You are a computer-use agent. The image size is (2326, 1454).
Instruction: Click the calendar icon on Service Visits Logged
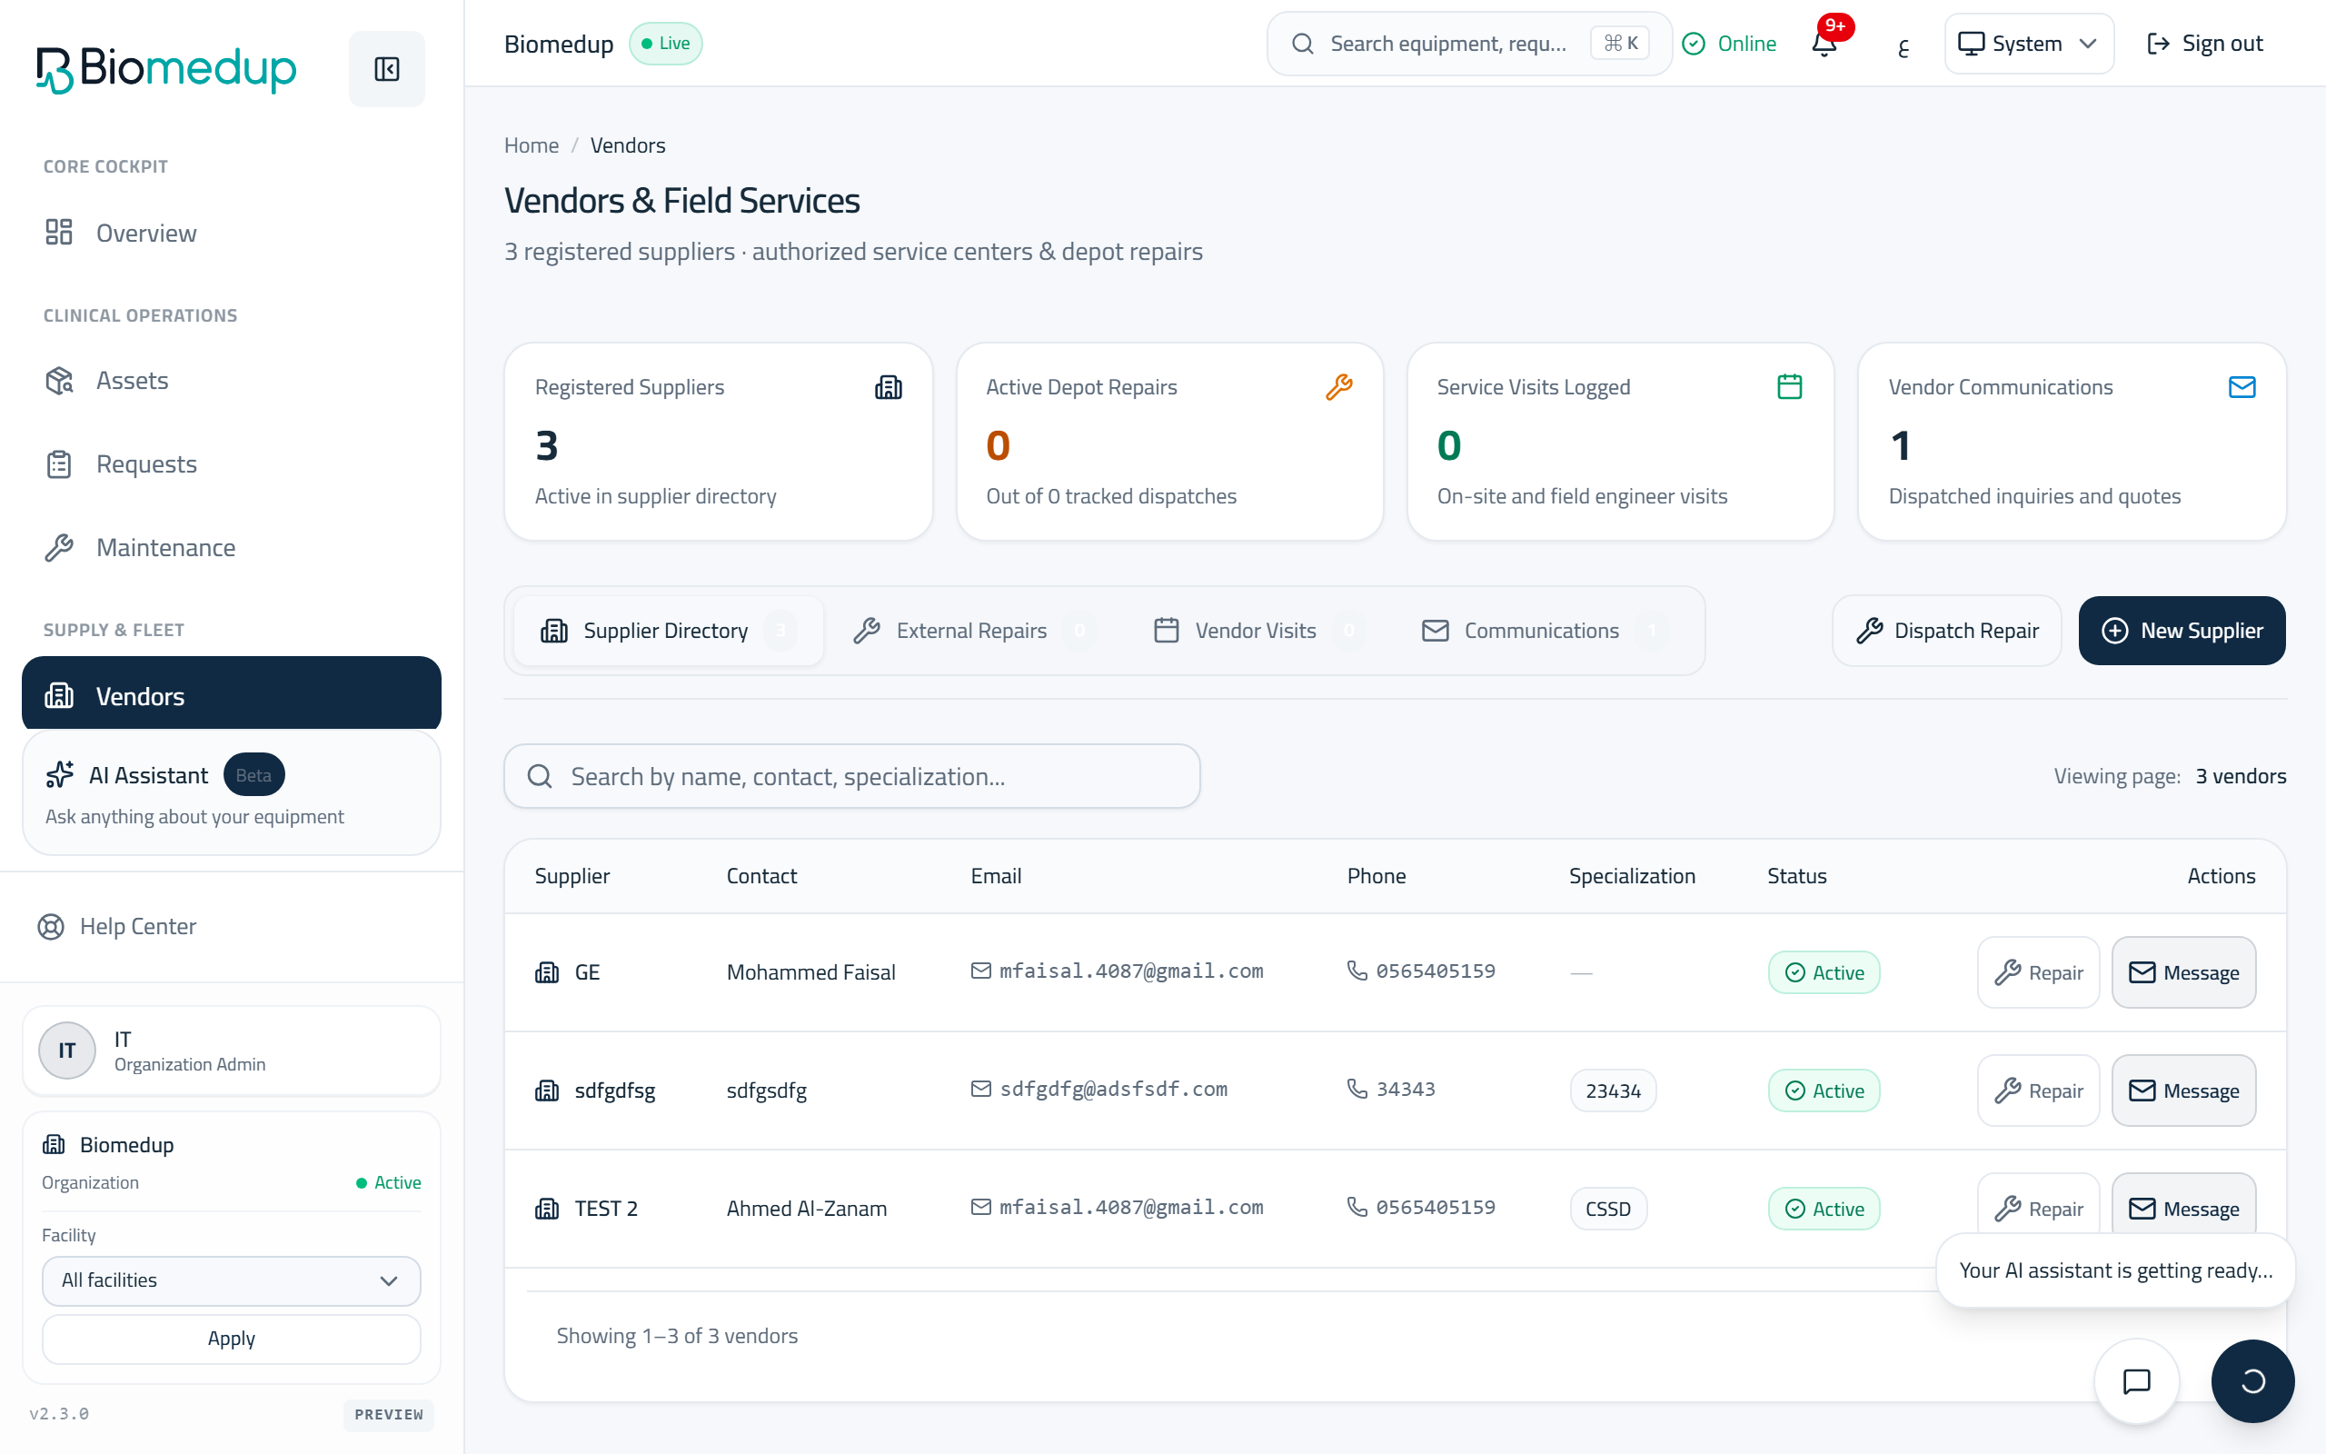pyautogui.click(x=1789, y=386)
